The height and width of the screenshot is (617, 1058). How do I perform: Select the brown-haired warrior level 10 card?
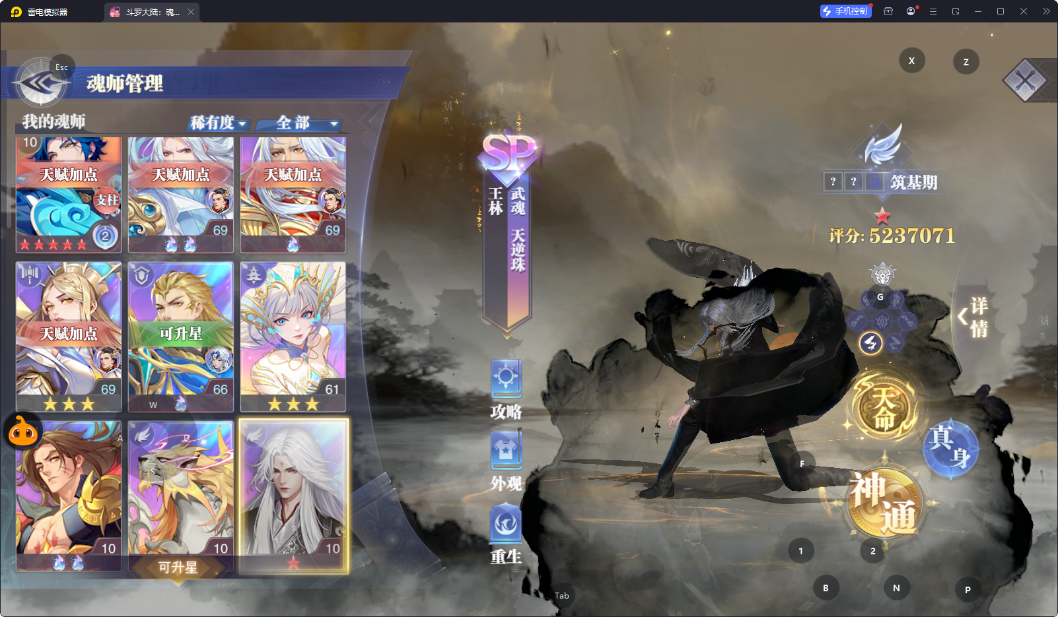(69, 496)
